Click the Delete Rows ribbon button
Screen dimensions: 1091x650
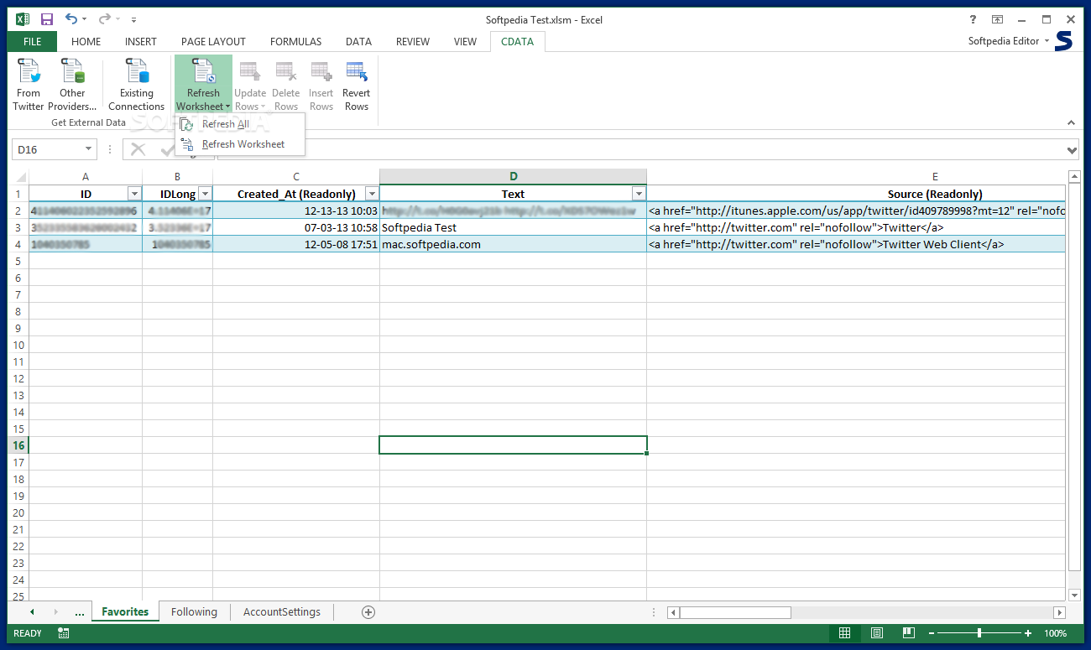(286, 85)
